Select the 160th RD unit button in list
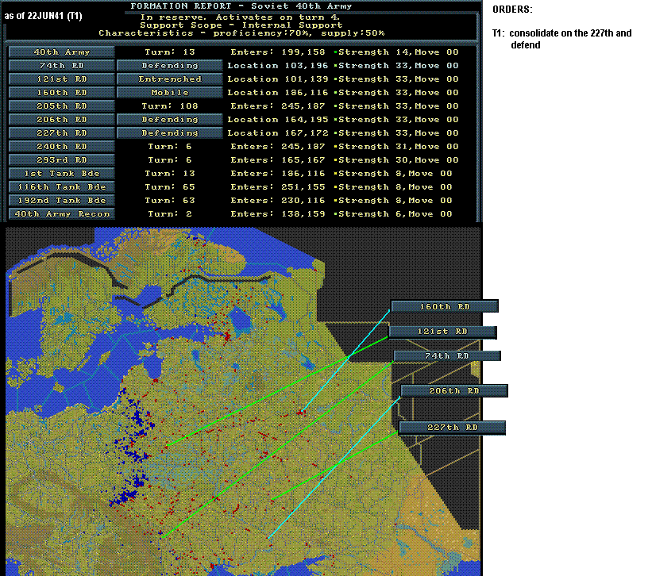The image size is (652, 576). coord(61,93)
